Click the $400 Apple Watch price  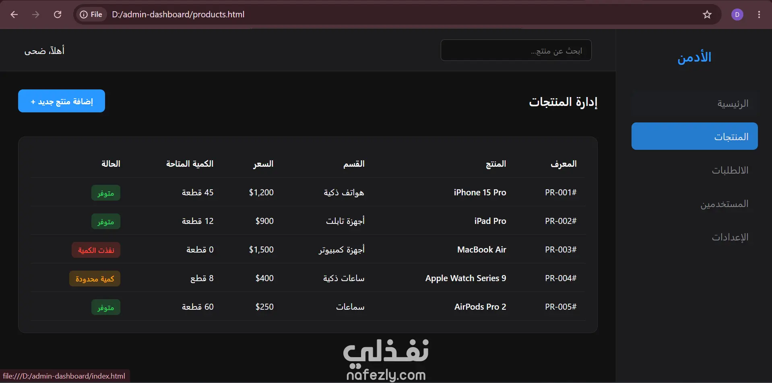(264, 278)
